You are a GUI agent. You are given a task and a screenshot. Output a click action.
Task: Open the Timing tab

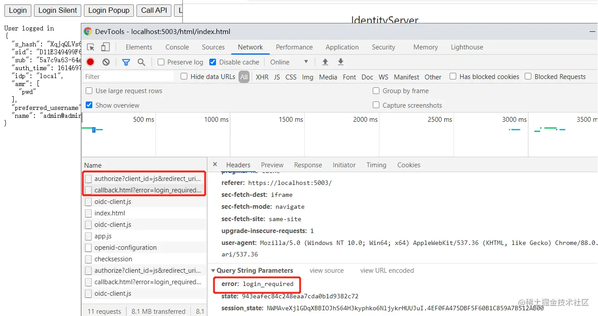(x=376, y=165)
